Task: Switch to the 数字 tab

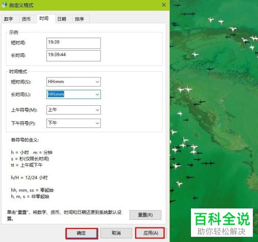Action: pos(9,19)
